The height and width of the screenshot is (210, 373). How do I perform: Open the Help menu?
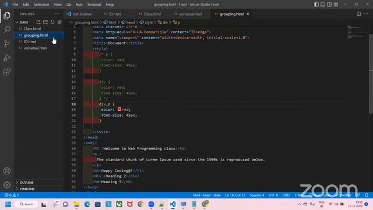[110, 5]
